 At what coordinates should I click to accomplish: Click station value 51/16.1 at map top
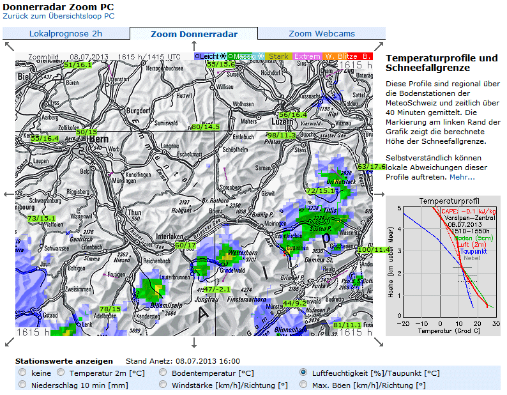pos(78,65)
